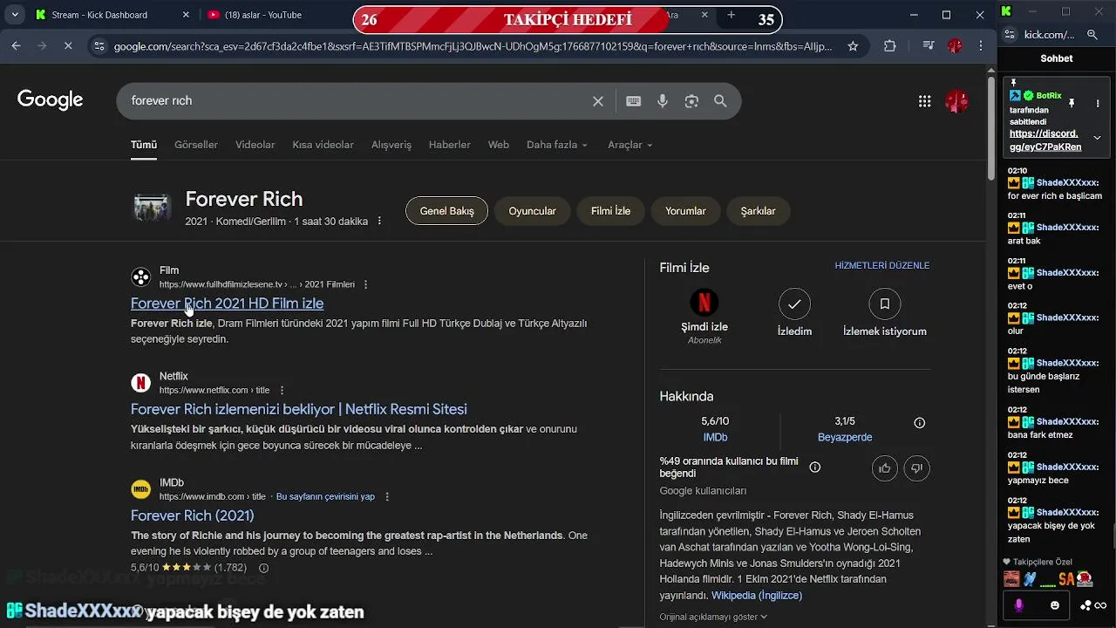Open the Haberler search tab
The height and width of the screenshot is (628, 1116).
450,145
